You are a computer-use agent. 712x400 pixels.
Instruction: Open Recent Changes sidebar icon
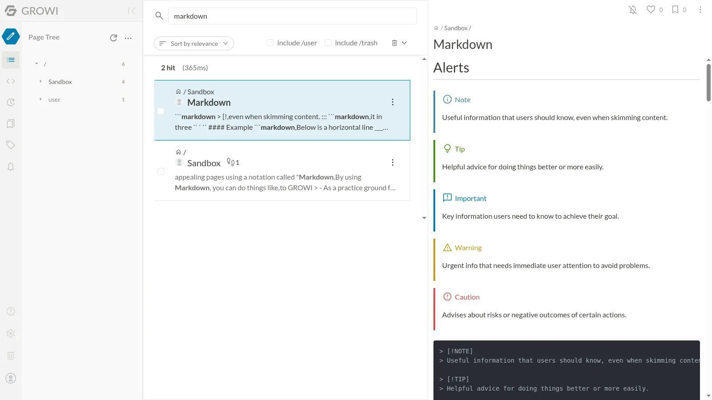pos(11,102)
